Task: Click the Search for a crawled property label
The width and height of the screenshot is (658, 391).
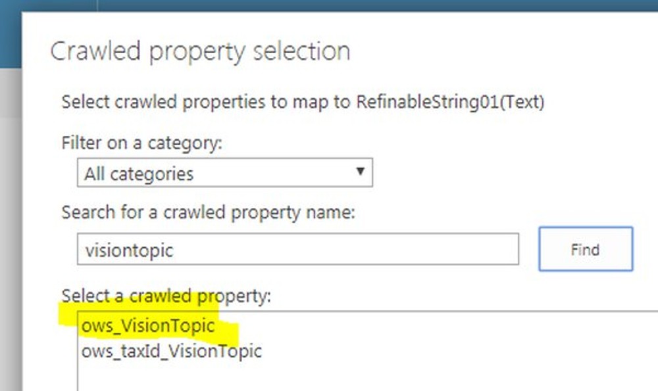Action: [191, 212]
